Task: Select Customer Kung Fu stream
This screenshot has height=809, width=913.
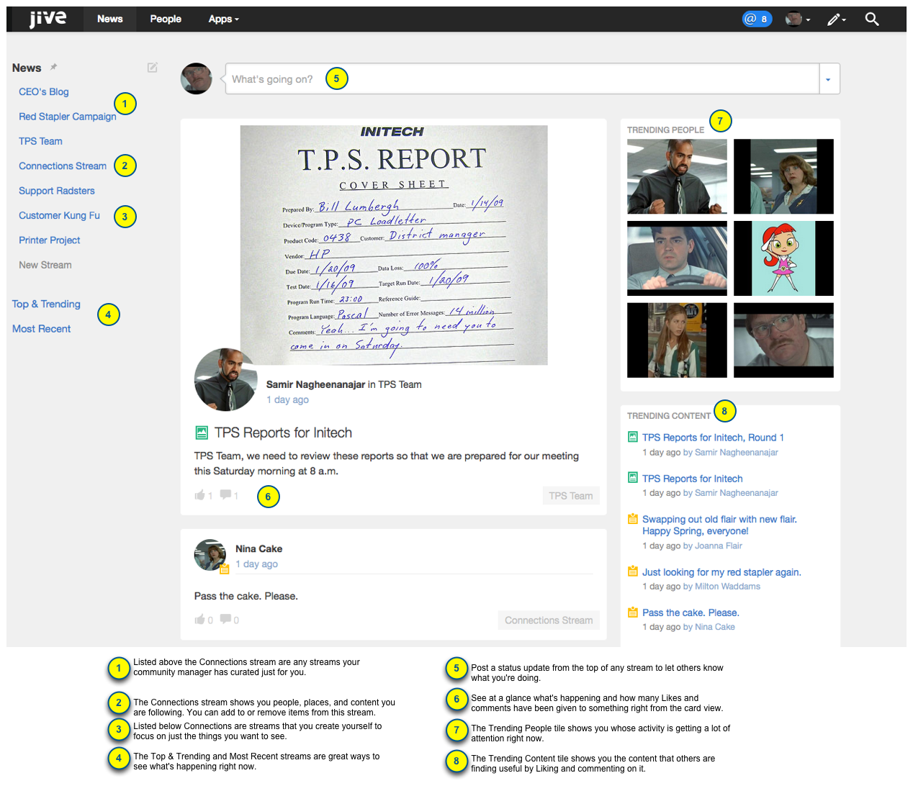Action: pos(59,215)
